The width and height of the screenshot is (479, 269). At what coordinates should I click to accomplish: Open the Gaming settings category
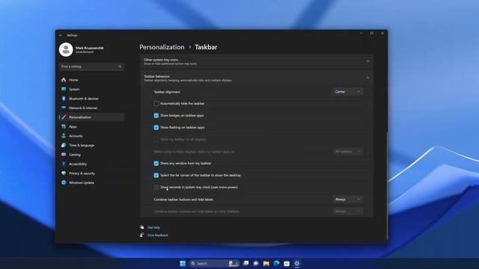click(91, 155)
